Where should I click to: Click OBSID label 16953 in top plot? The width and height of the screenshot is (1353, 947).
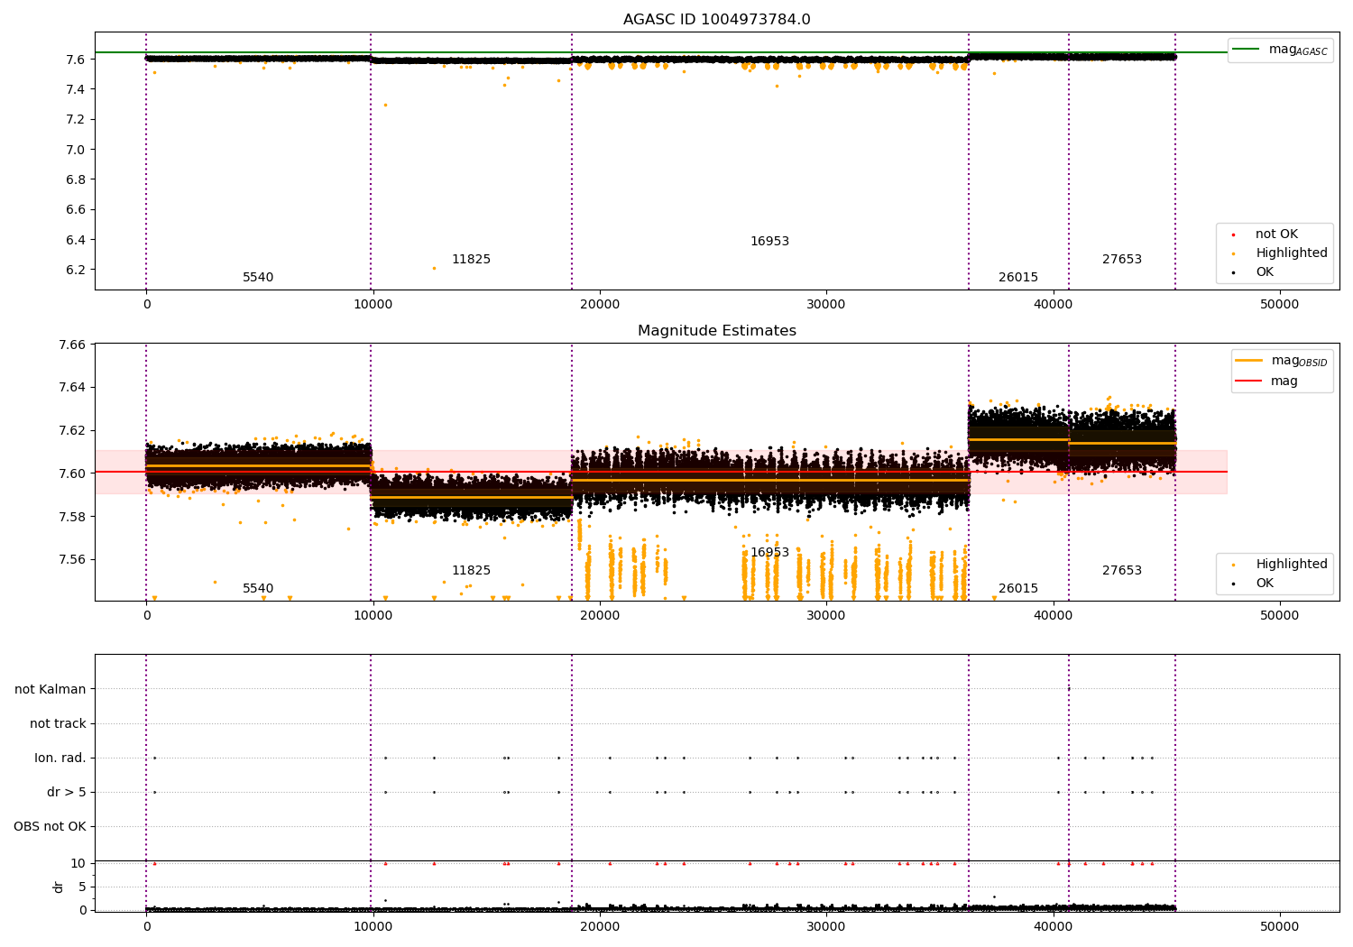click(769, 242)
